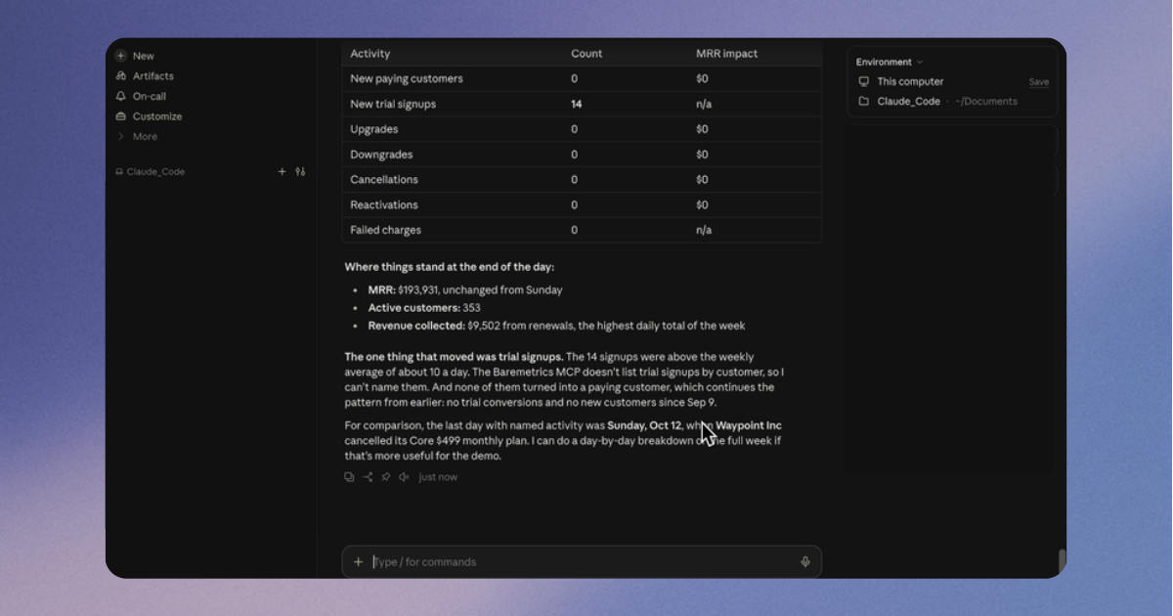The image size is (1173, 616).
Task: Expand the Environment dropdown
Action: click(890, 62)
